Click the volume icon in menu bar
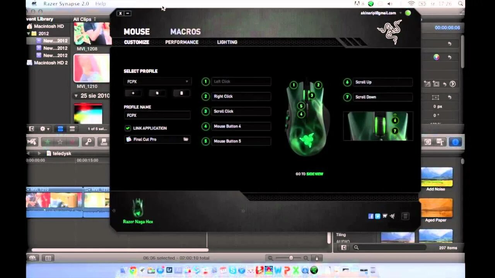Viewport: 495px width, 278px height. pyautogui.click(x=390, y=3)
